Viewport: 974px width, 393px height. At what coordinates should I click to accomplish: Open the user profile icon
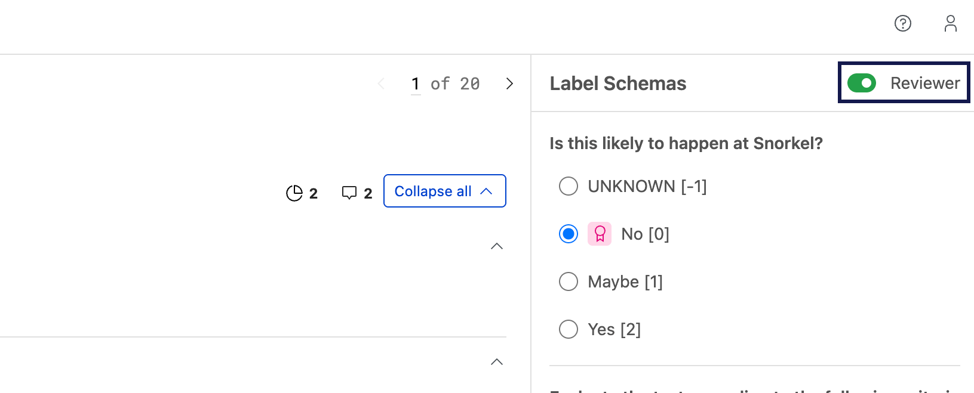click(x=950, y=24)
